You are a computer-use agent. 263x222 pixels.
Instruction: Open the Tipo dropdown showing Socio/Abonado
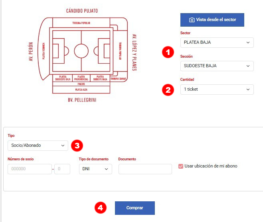click(38, 146)
